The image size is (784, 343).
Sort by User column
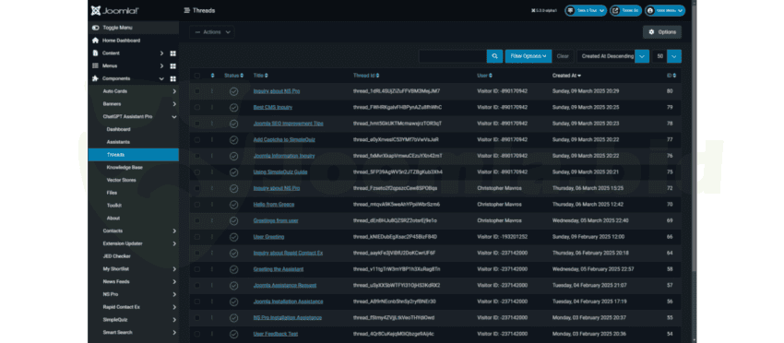pyautogui.click(x=484, y=76)
